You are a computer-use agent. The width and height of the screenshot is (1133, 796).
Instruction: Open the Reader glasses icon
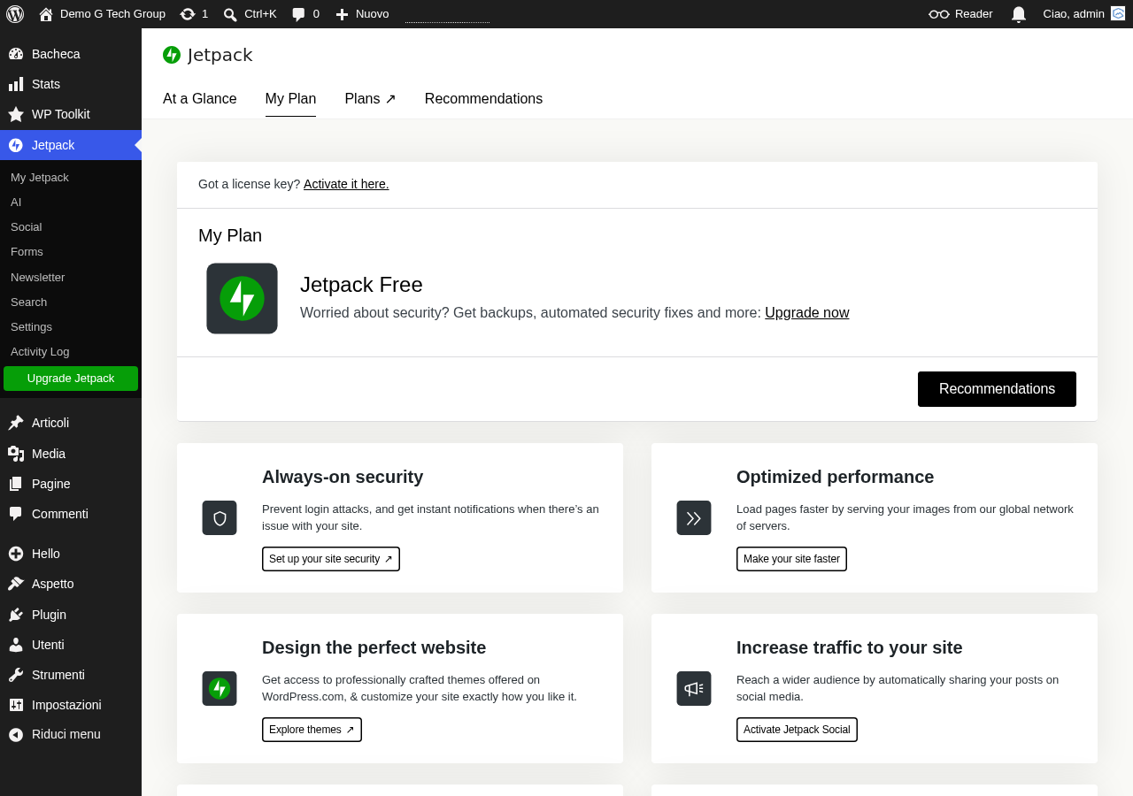938,14
